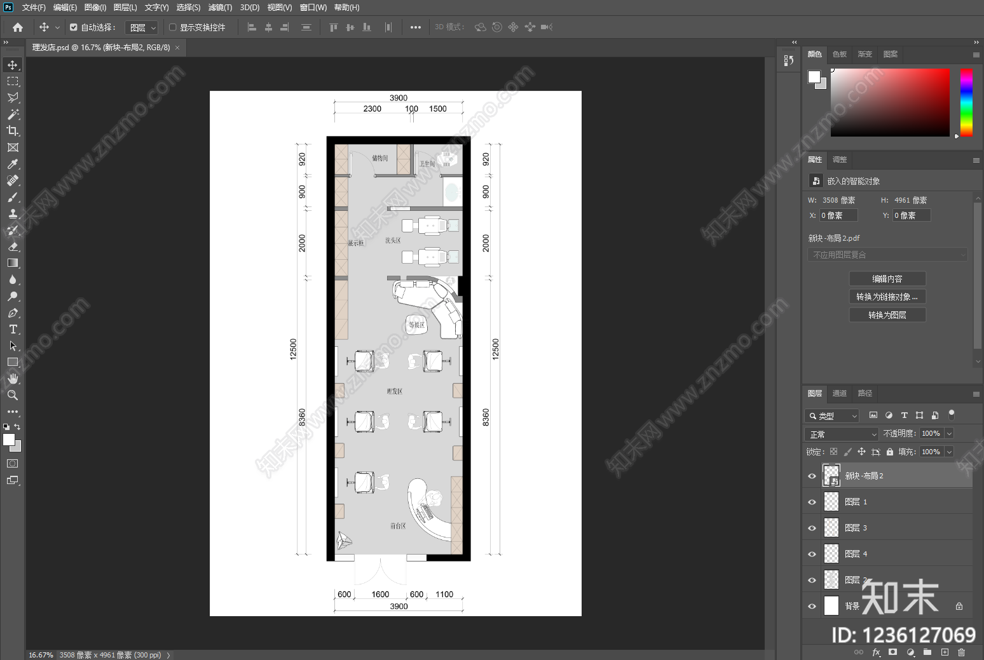Select the Gradient tool
Viewport: 984px width, 660px height.
pos(13,263)
